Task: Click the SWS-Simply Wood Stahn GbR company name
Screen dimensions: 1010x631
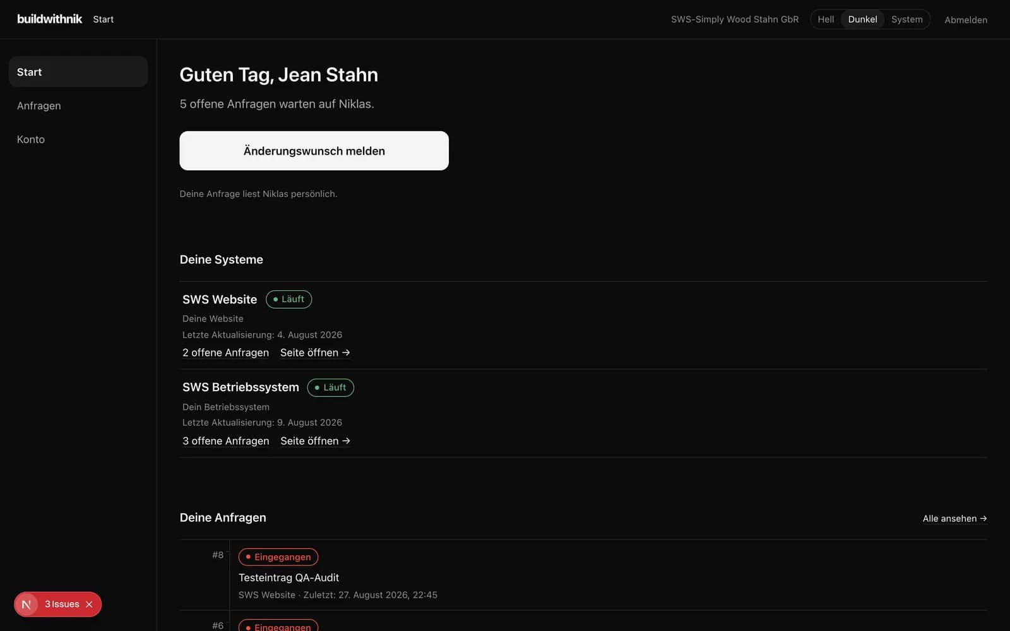Action: pyautogui.click(x=735, y=20)
